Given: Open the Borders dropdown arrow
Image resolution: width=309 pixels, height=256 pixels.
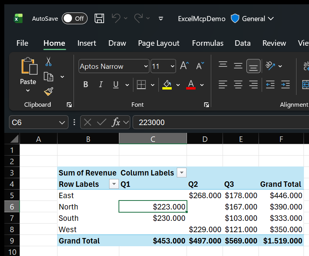Looking at the screenshot, I should [x=153, y=85].
